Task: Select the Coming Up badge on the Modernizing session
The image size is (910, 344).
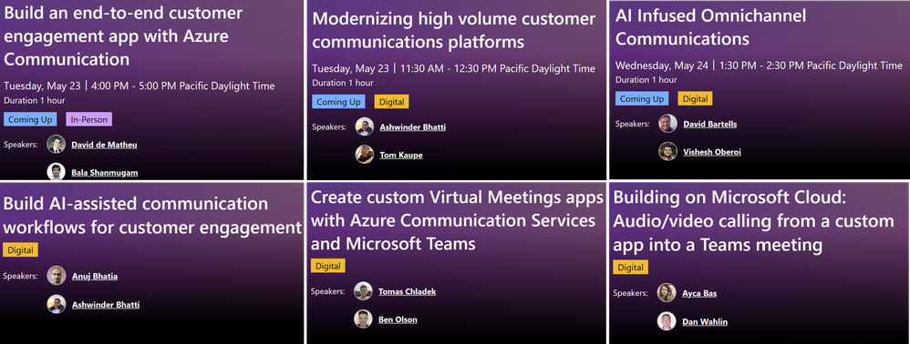Action: (x=339, y=102)
